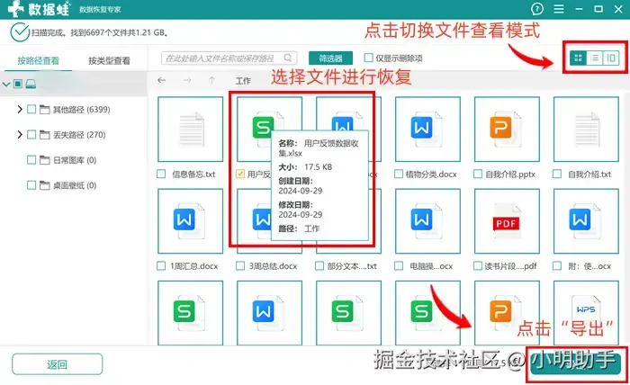Tick the 1周汇总.docx checkbox

click(161, 265)
